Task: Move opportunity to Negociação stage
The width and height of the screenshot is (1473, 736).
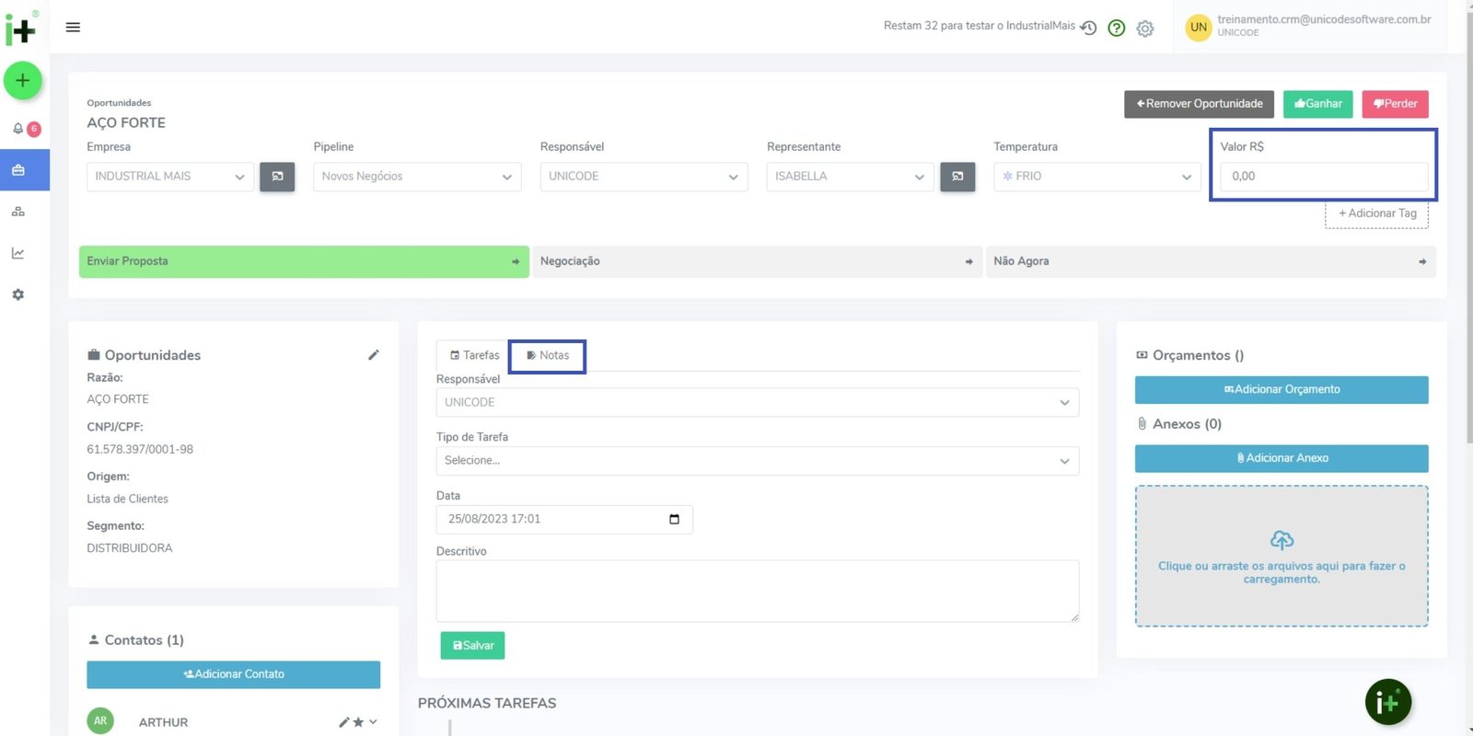Action: (757, 261)
